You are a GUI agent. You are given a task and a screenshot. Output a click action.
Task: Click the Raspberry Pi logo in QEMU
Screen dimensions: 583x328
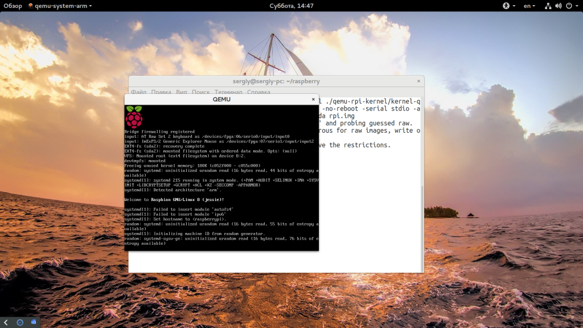click(x=134, y=117)
